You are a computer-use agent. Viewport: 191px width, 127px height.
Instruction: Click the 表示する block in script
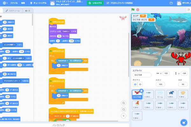pos(53,27)
